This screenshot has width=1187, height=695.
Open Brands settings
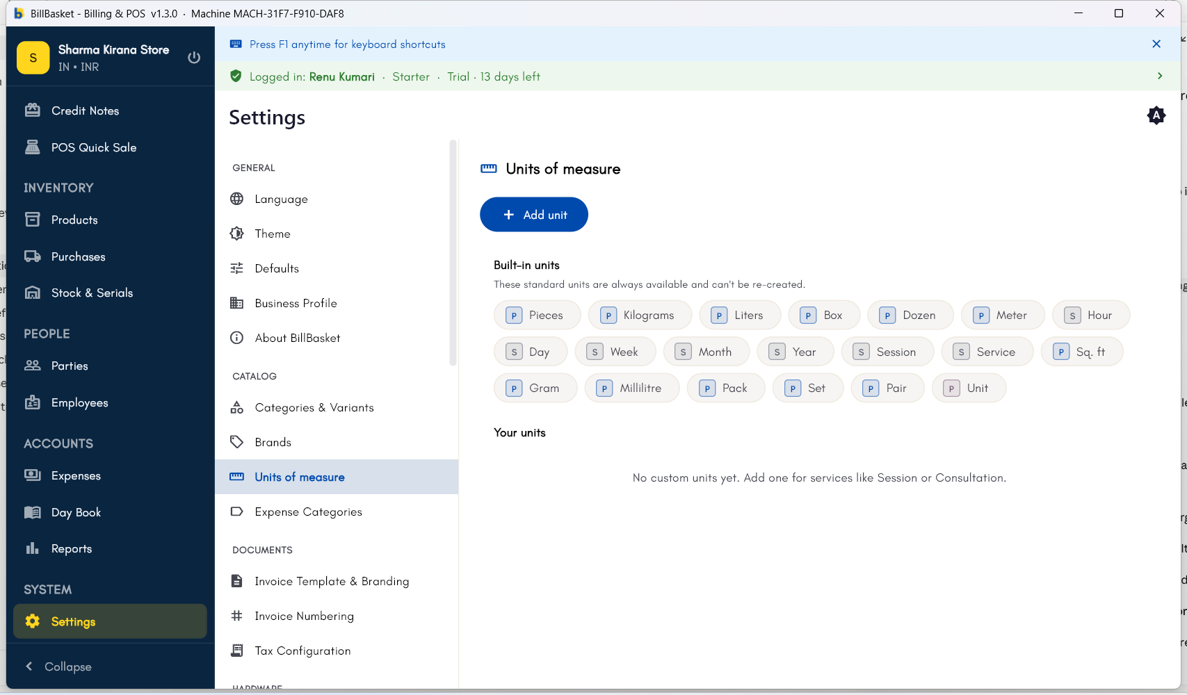click(x=337, y=442)
